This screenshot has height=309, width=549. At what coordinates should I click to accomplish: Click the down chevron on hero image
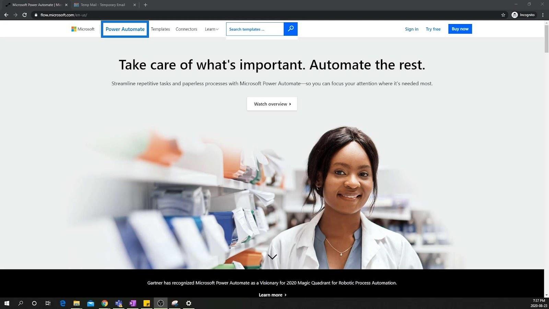(x=272, y=257)
